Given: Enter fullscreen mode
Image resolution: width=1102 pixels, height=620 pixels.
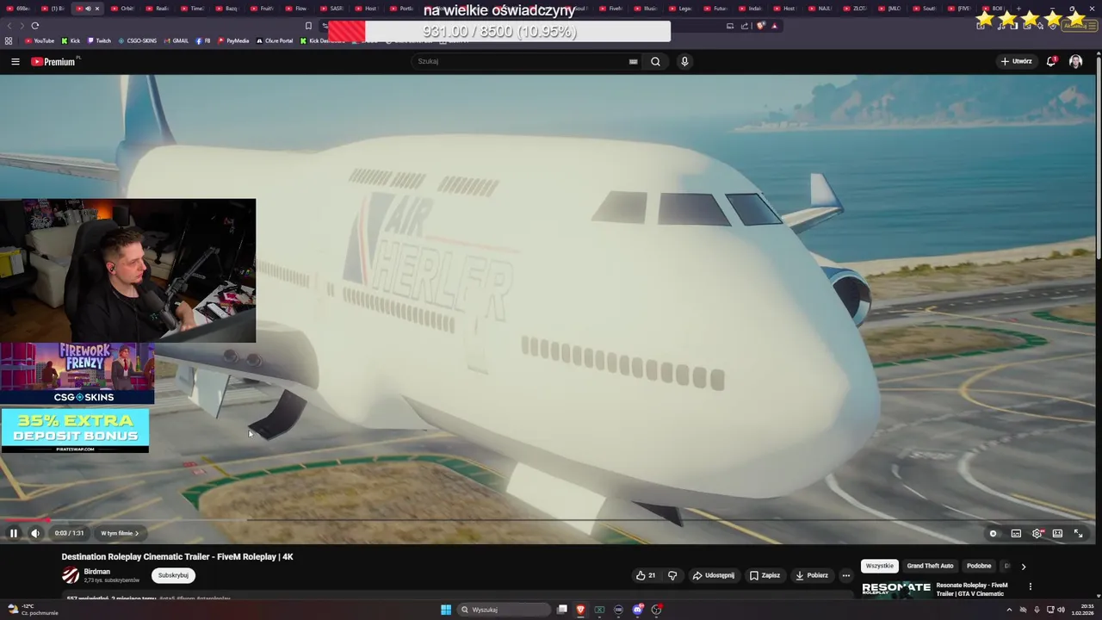Looking at the screenshot, I should click(x=1079, y=533).
